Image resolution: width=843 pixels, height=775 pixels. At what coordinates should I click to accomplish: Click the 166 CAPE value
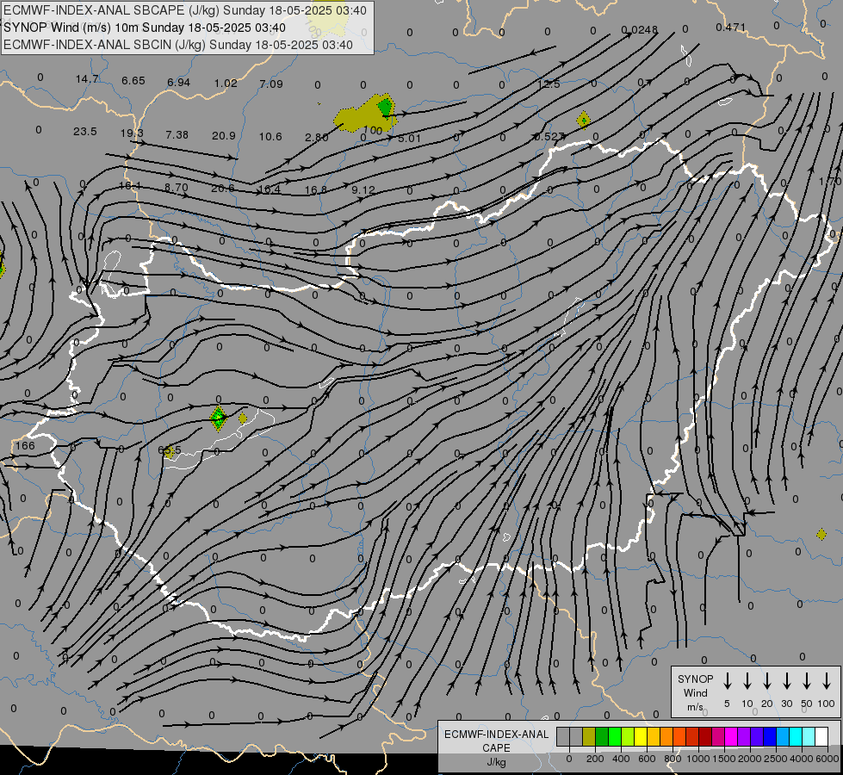click(x=25, y=446)
